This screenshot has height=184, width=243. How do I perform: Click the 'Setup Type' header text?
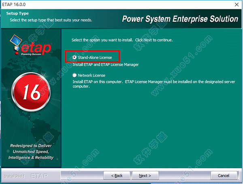17,13
